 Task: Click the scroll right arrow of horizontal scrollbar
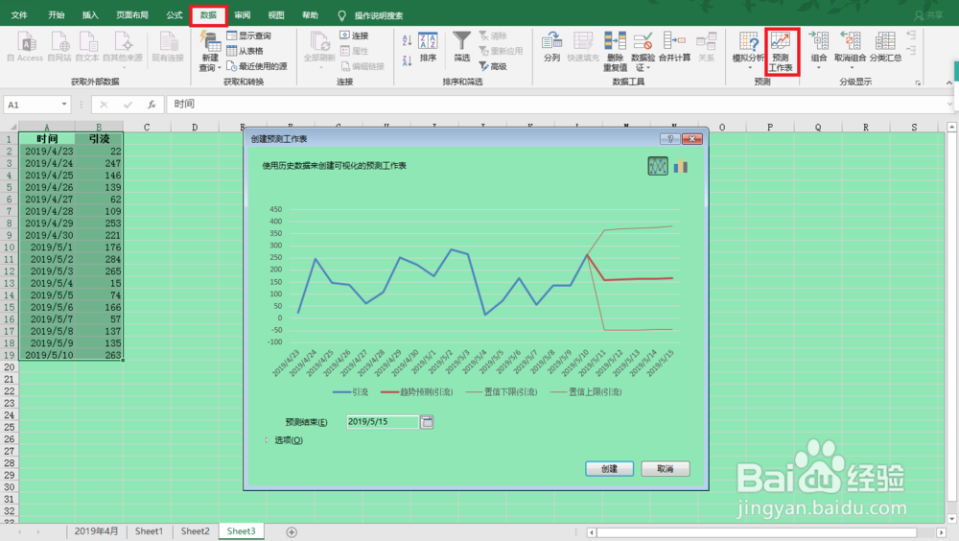(x=942, y=533)
